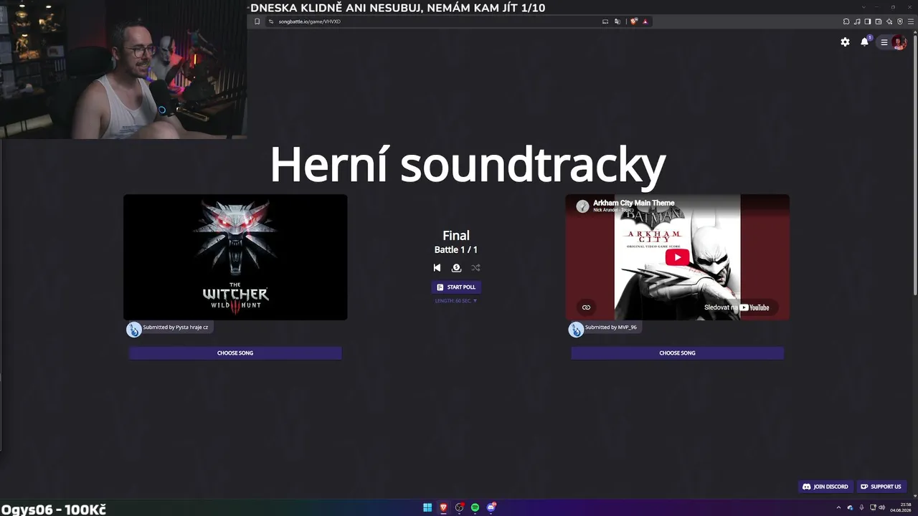Click the cast screen icon in the address bar
Viewport: 918px width, 516px height.
[606, 21]
